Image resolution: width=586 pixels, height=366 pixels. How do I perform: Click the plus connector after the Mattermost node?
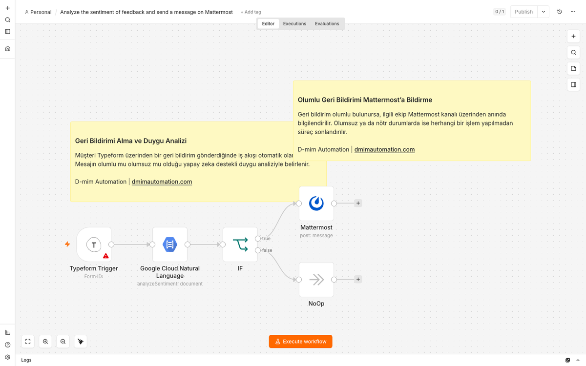tap(358, 203)
